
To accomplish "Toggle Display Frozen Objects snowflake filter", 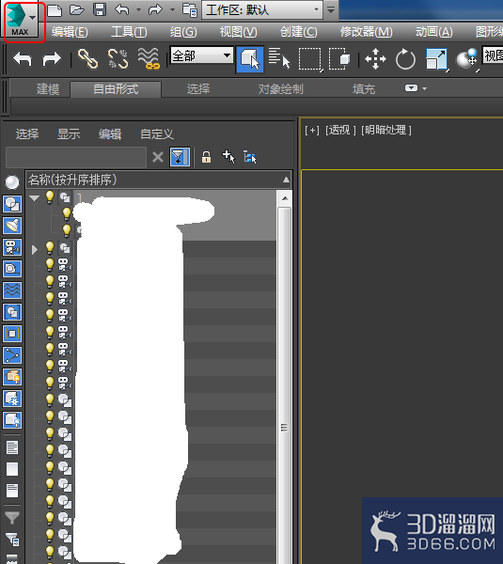I will coord(12,399).
